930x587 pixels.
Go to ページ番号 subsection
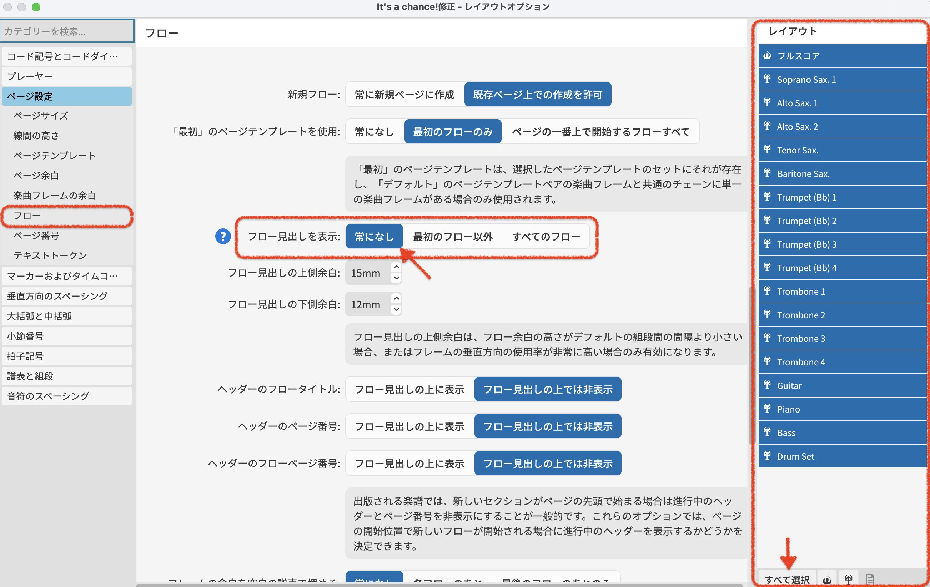[36, 236]
